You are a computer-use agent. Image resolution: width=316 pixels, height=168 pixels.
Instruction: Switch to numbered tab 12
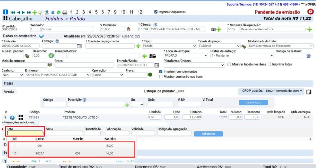click(140, 12)
